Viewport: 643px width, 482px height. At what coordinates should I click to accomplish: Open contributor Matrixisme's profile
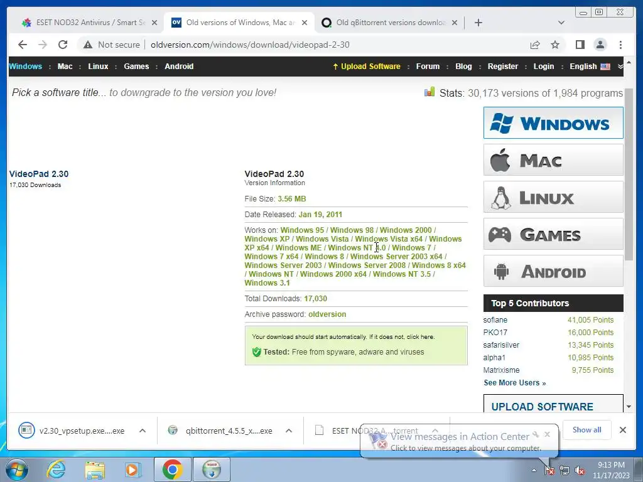[x=501, y=370]
